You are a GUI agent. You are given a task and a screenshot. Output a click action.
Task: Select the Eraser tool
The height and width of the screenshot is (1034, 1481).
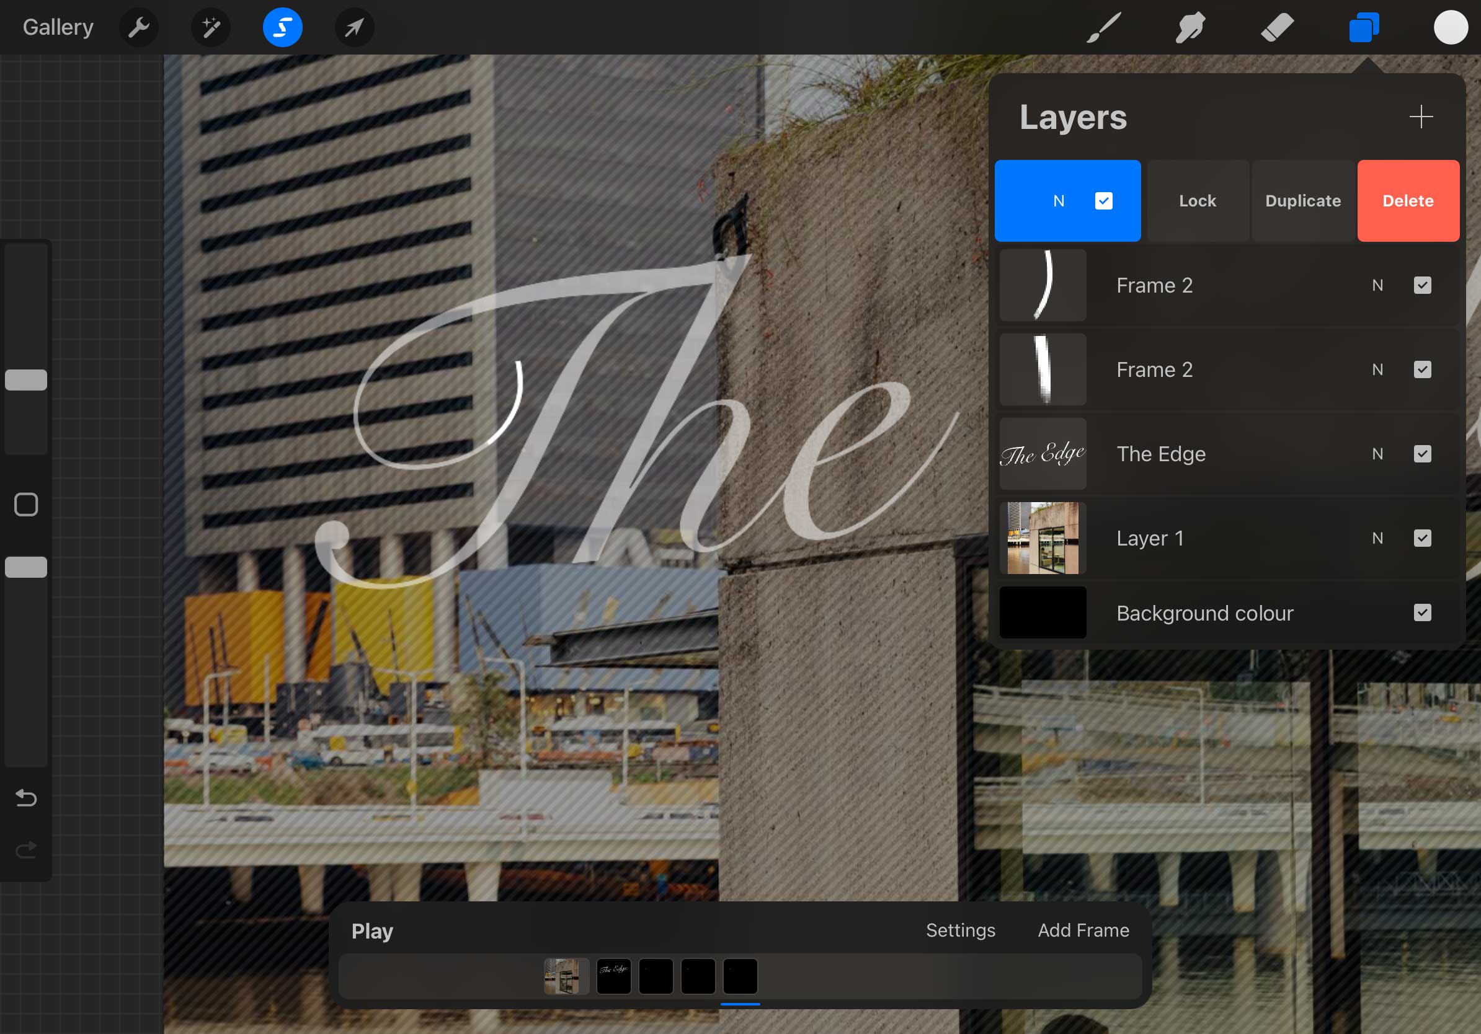[x=1277, y=28]
